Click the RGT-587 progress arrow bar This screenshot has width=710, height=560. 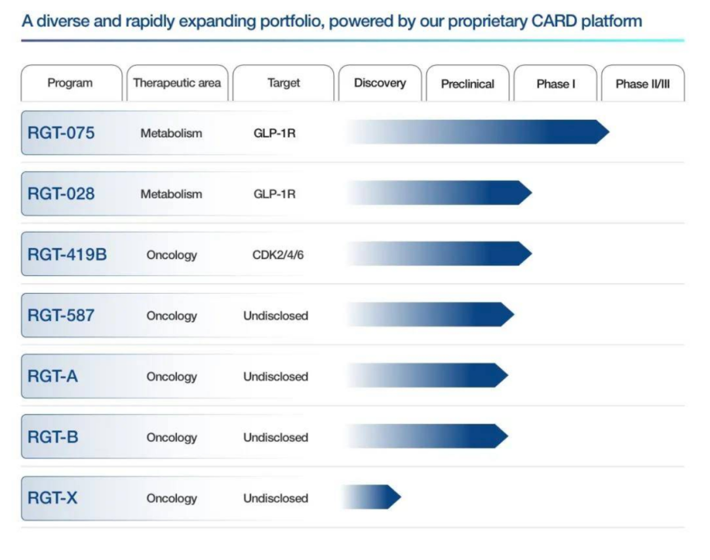(430, 314)
